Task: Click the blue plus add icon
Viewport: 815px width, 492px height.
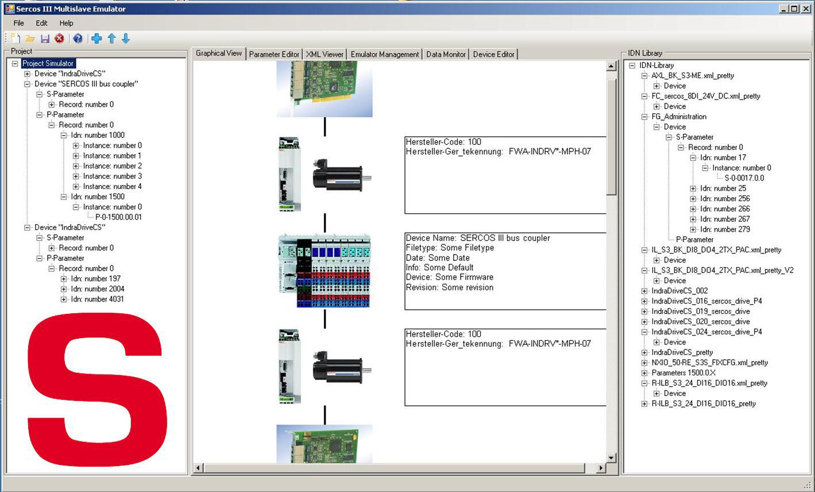Action: click(96, 38)
